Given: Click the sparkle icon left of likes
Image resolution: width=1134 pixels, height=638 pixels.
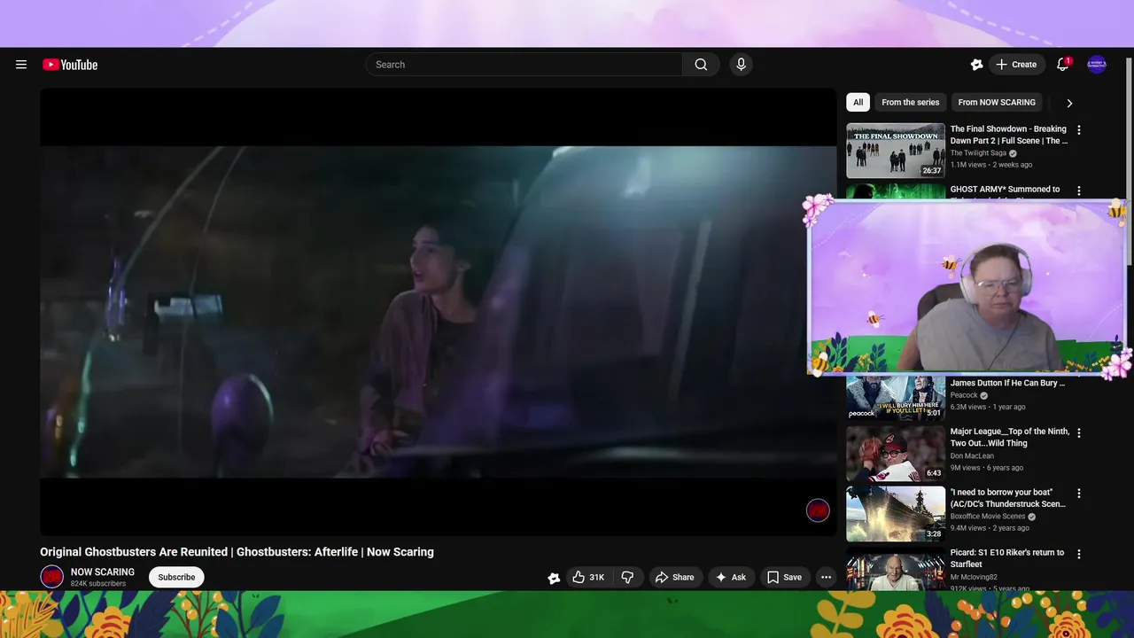Looking at the screenshot, I should tap(554, 578).
